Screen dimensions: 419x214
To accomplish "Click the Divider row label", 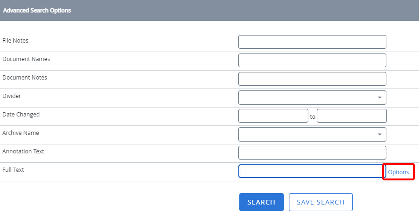I will click(x=12, y=96).
